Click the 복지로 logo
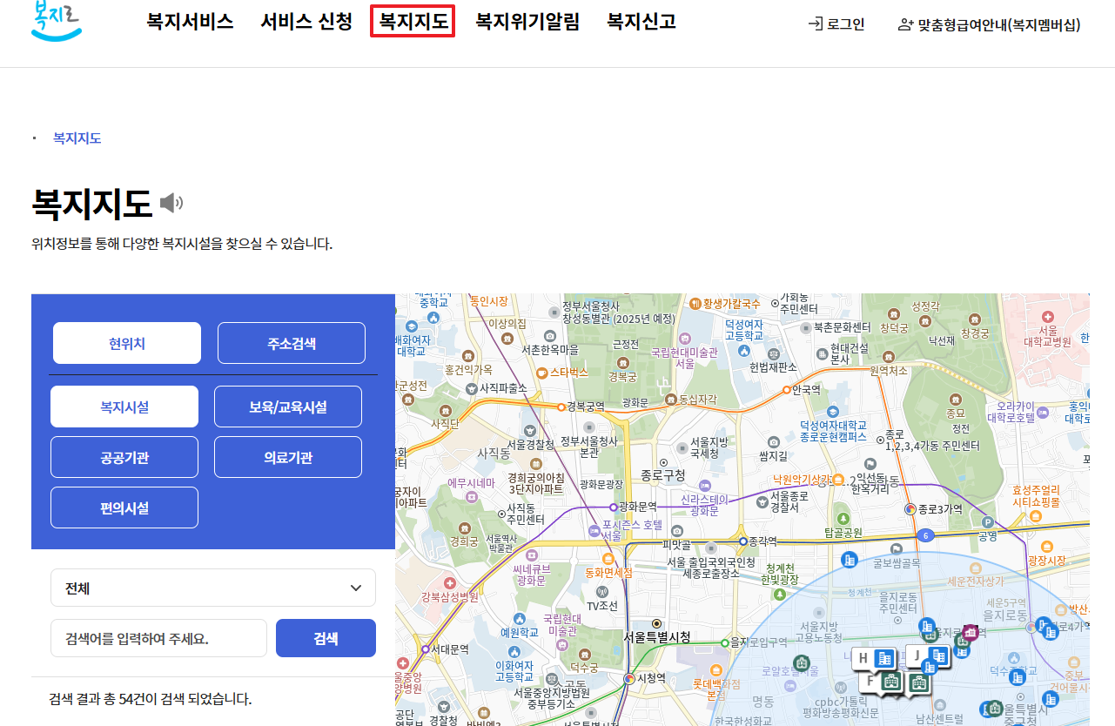The width and height of the screenshot is (1115, 726). [x=56, y=23]
